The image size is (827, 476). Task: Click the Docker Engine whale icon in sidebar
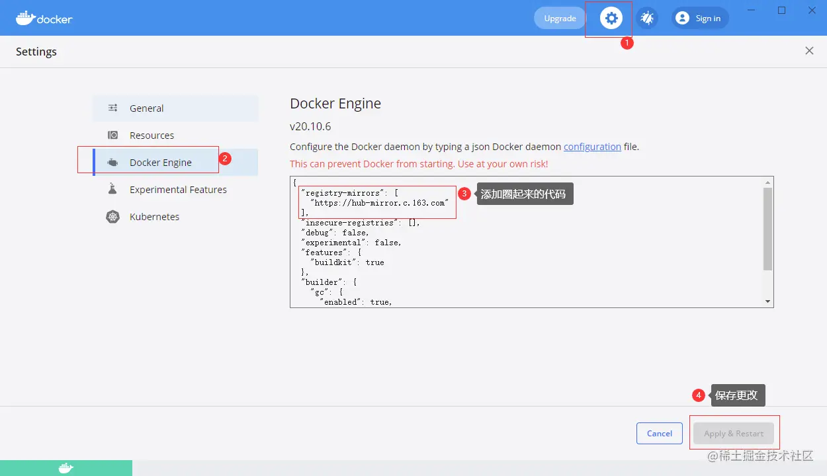[x=113, y=162]
